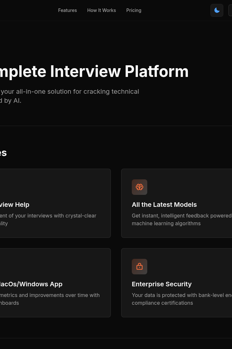The width and height of the screenshot is (232, 349).
Task: Select the 'All the Latest Models' heading
Action: click(x=164, y=205)
